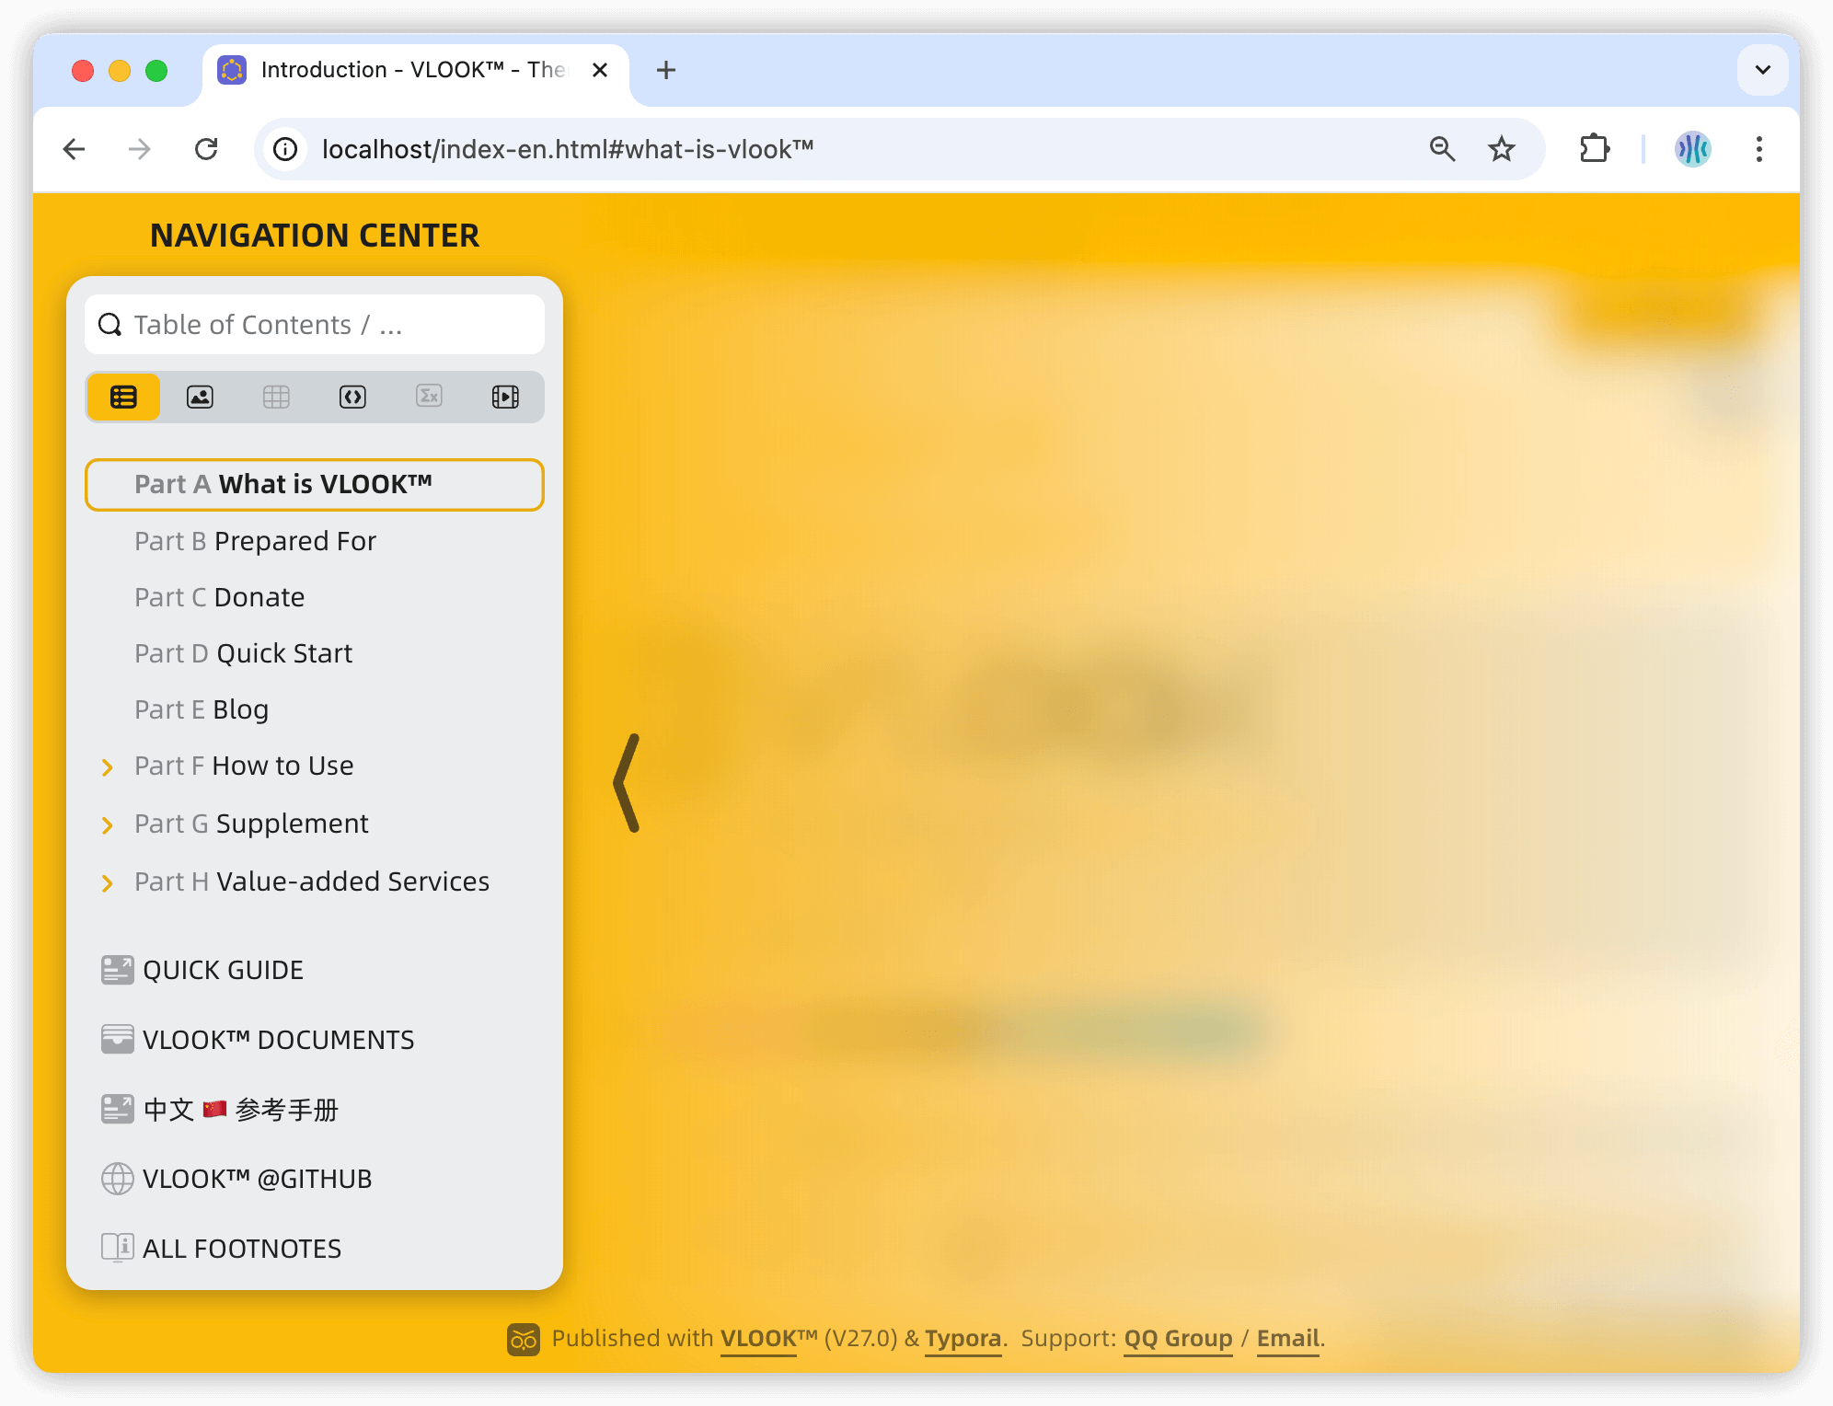
Task: Click the globe icon beside @GITHUB
Action: coord(117,1179)
